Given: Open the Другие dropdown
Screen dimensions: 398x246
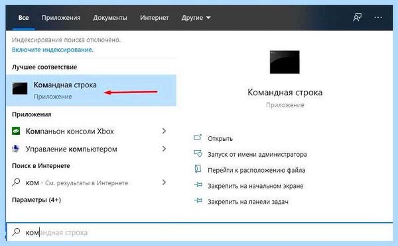Looking at the screenshot, I should point(196,18).
